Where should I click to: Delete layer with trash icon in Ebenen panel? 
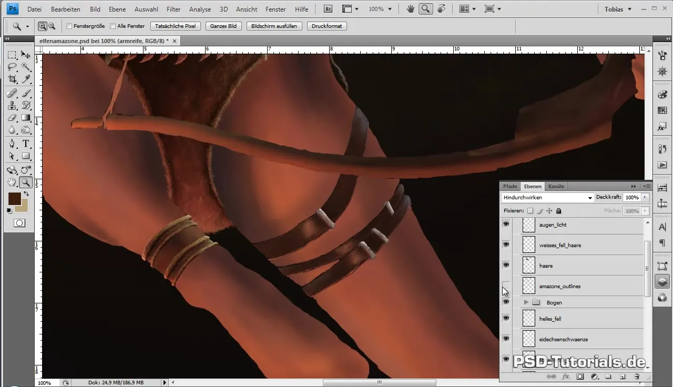tap(637, 376)
